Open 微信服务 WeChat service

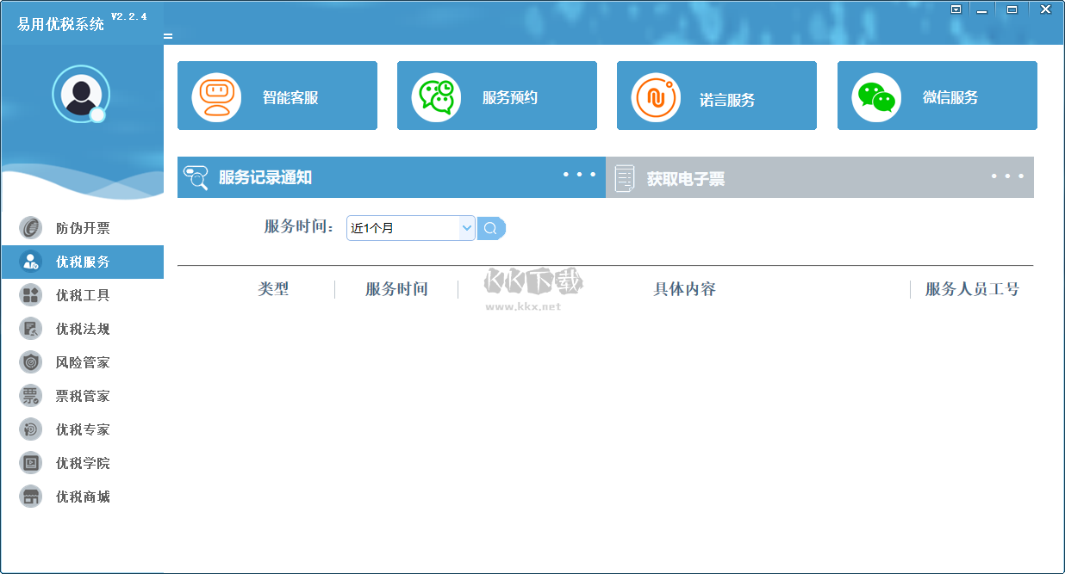tap(937, 96)
